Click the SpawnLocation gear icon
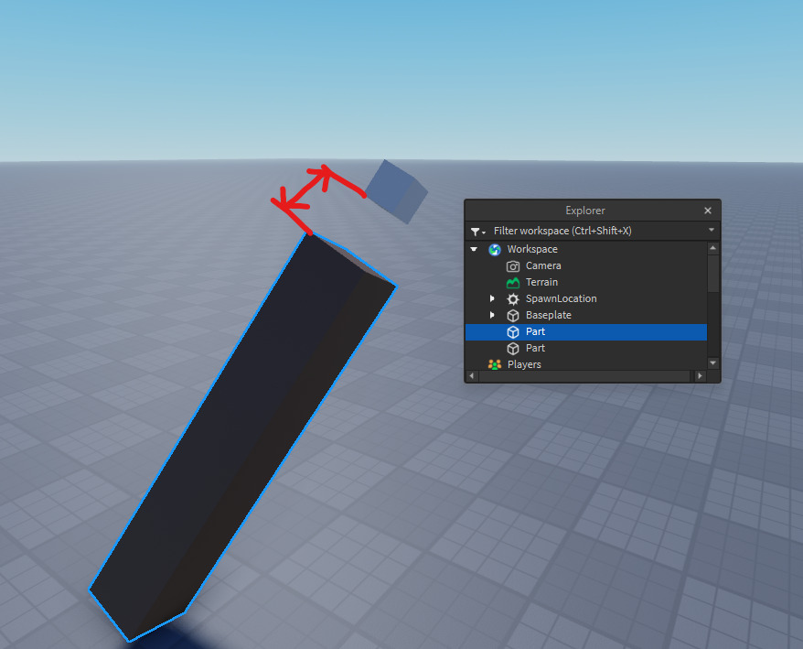 [x=513, y=298]
